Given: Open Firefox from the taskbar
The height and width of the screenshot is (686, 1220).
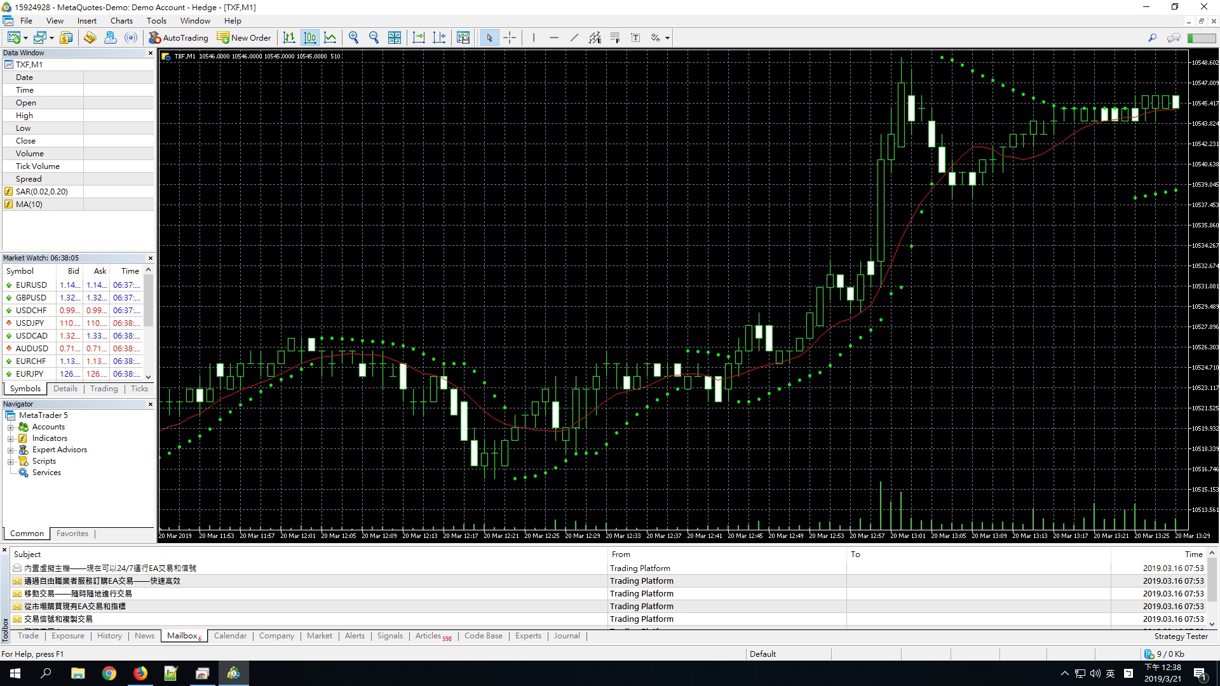Looking at the screenshot, I should click(x=140, y=673).
